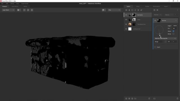Add a smart material (rocket icon)
Image resolution: width=180 pixels, height=101 pixels.
141,10
